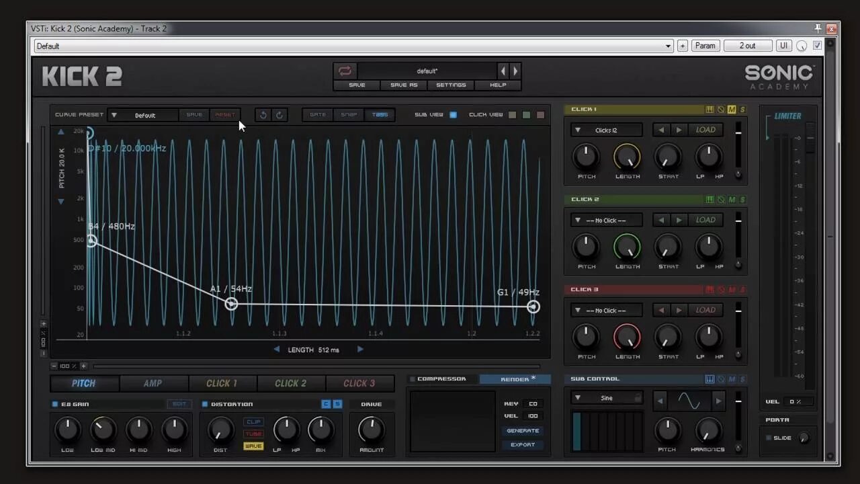This screenshot has width=860, height=484.
Task: Click the EXPORT button
Action: pyautogui.click(x=523, y=445)
